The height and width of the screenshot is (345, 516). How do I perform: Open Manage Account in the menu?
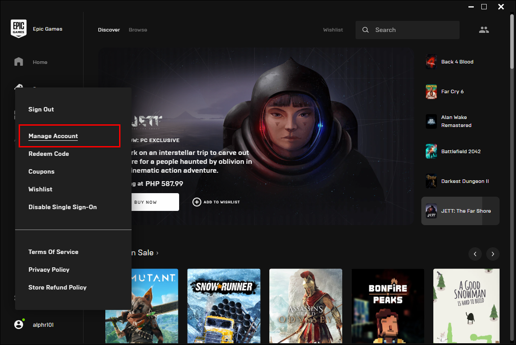coord(53,136)
